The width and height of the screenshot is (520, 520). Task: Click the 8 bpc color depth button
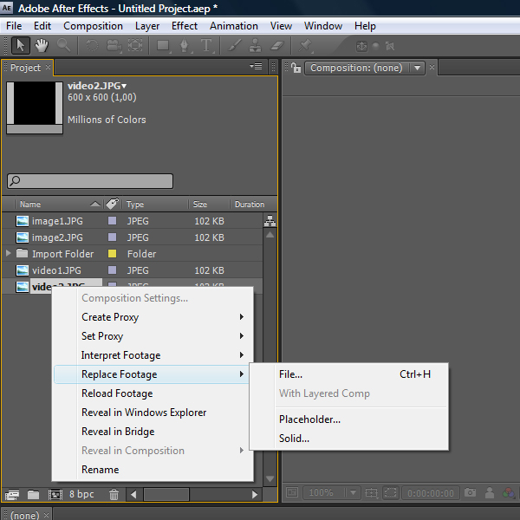click(x=81, y=494)
